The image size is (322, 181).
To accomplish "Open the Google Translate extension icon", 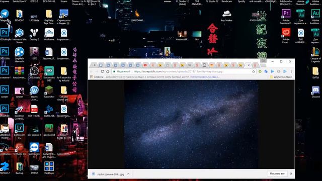I will 266,71.
